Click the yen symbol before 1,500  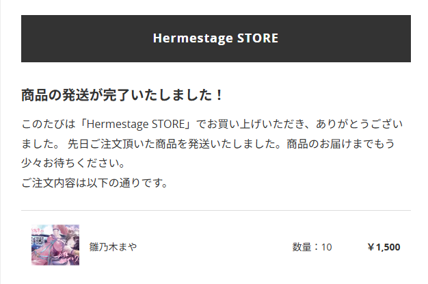point(371,247)
